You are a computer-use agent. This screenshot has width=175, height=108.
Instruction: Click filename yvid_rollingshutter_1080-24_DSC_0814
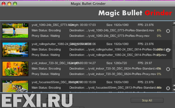(x=62, y=44)
